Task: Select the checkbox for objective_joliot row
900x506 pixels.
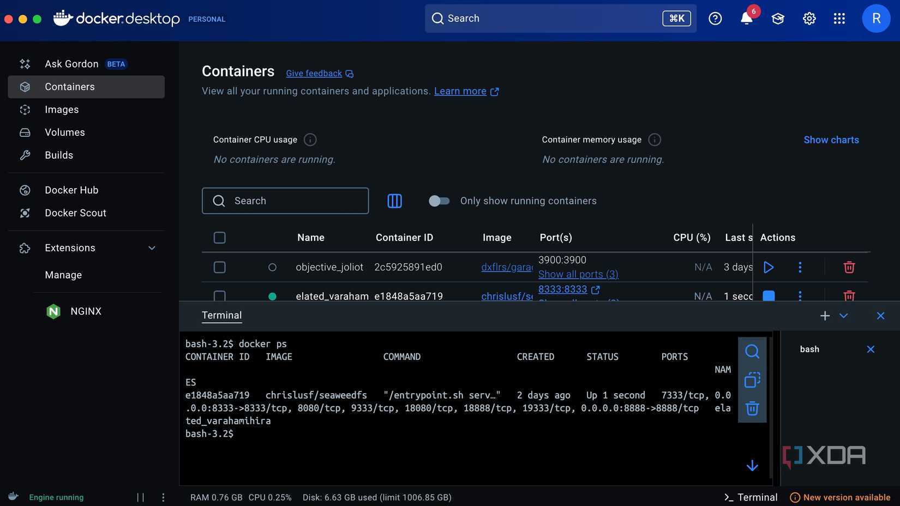Action: pyautogui.click(x=219, y=267)
